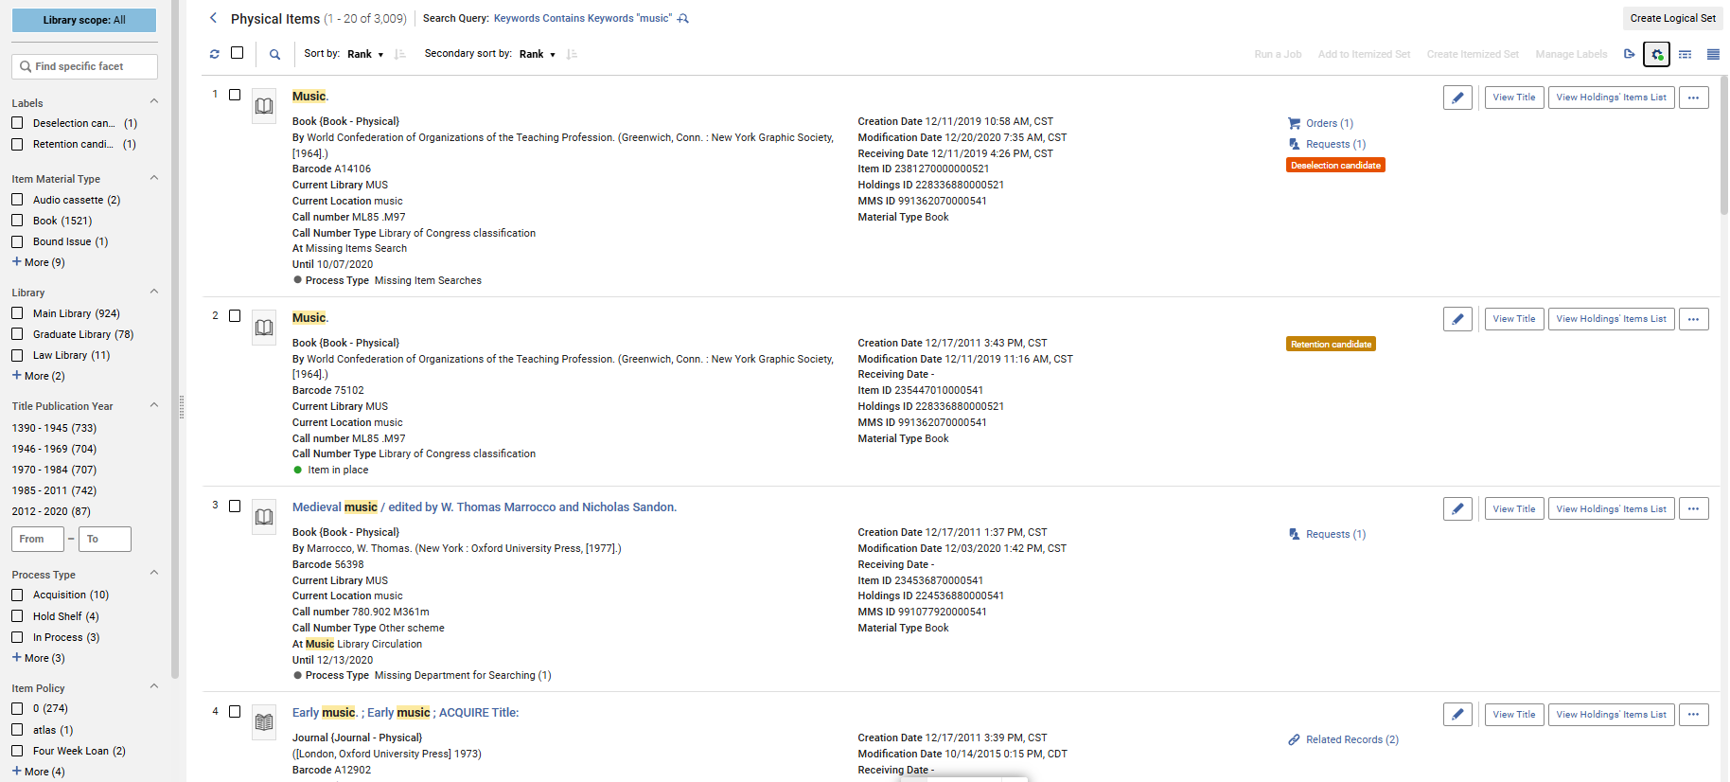The height and width of the screenshot is (782, 1730).
Task: Open the three-dot menu for item 2
Action: click(x=1693, y=319)
